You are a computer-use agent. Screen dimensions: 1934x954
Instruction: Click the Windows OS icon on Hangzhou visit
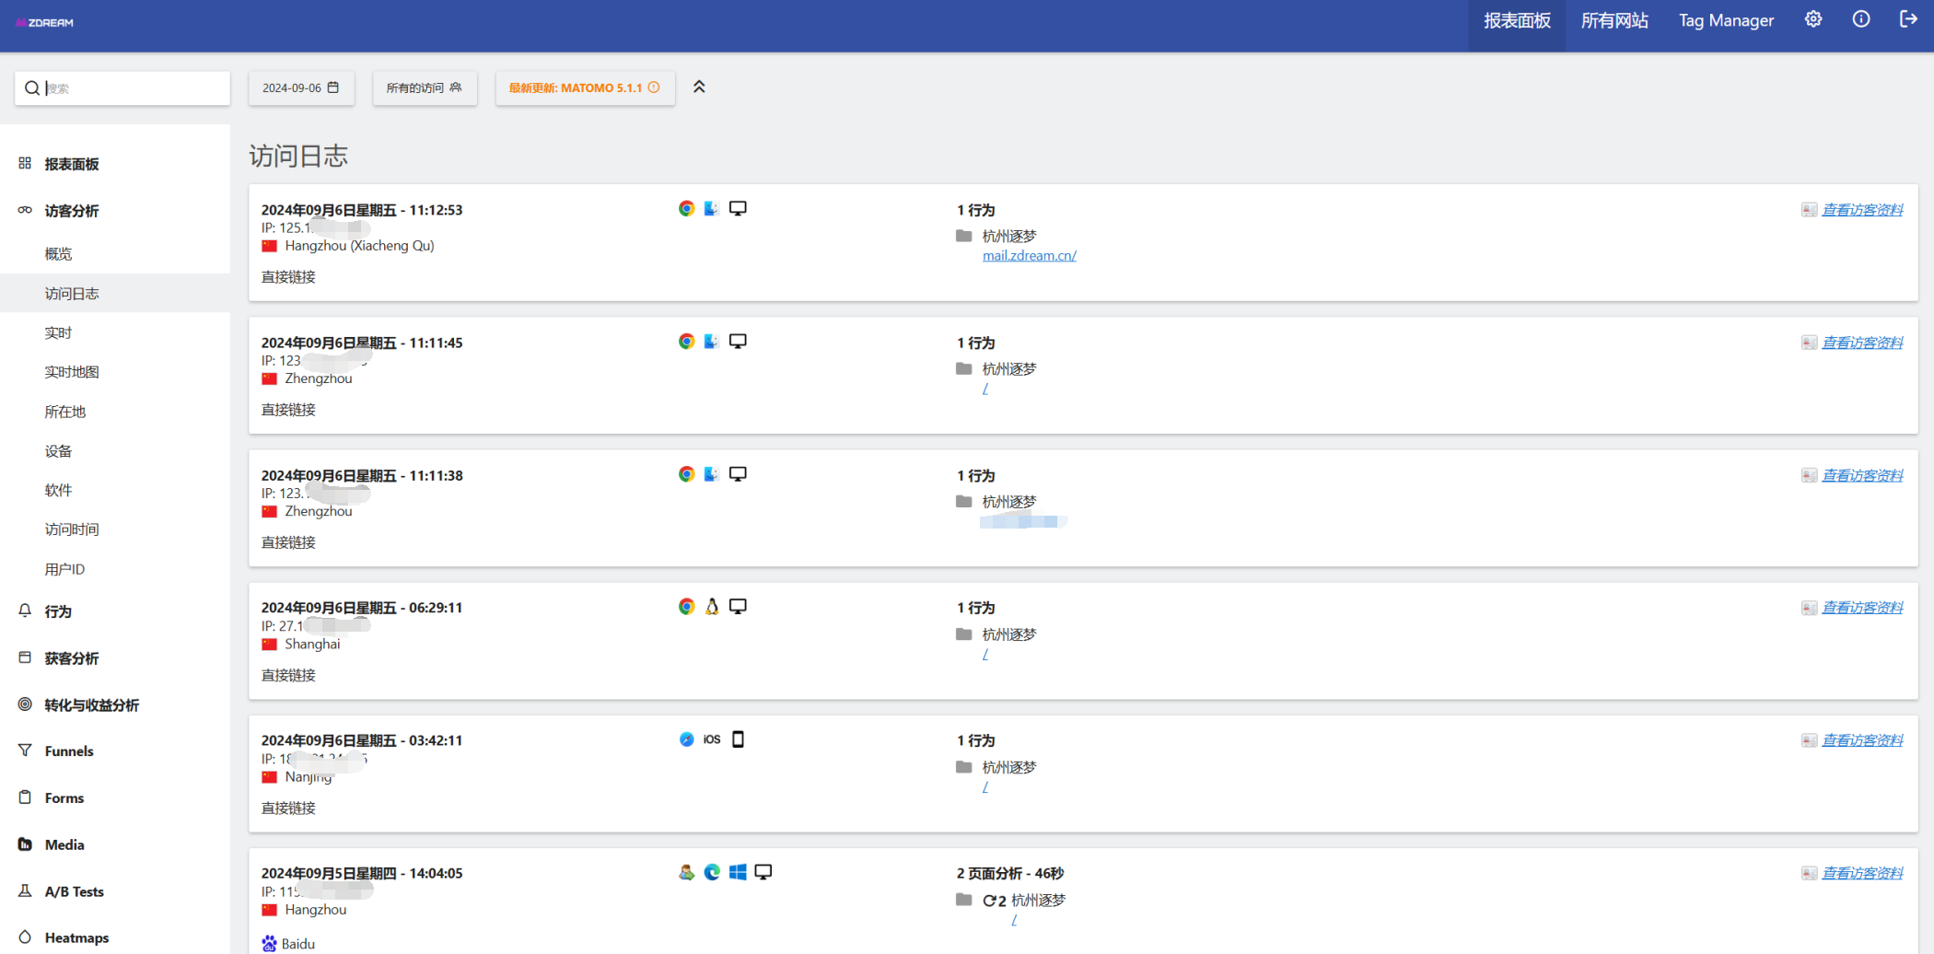pos(738,872)
